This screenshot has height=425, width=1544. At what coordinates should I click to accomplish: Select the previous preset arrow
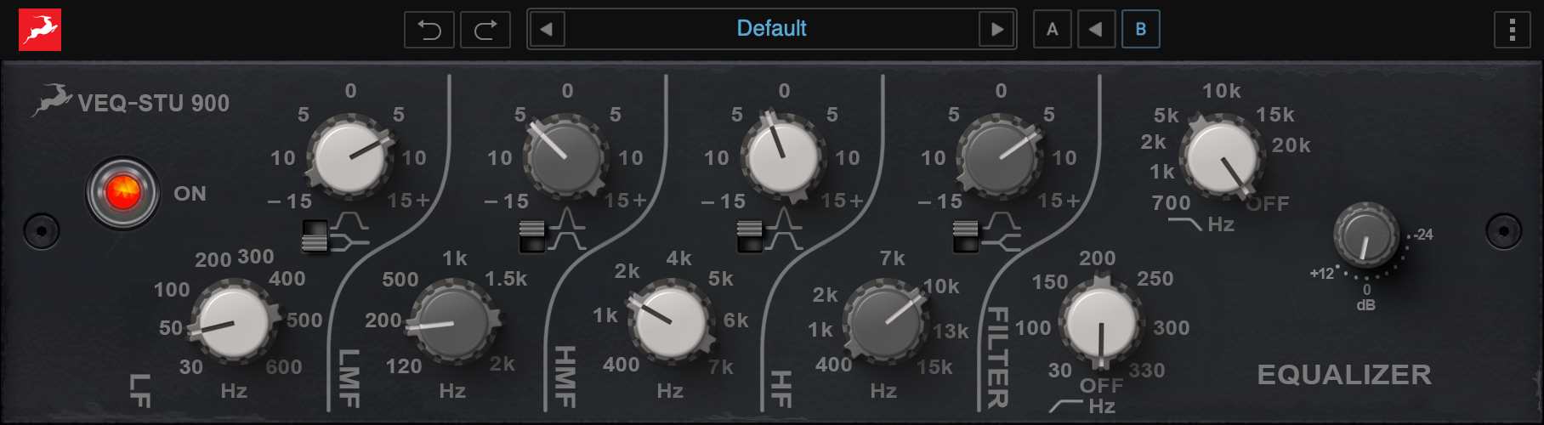(x=547, y=30)
